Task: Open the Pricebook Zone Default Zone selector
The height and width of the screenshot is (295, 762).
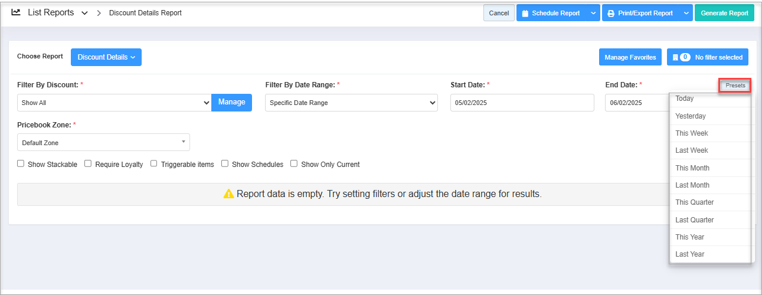Action: click(x=103, y=142)
